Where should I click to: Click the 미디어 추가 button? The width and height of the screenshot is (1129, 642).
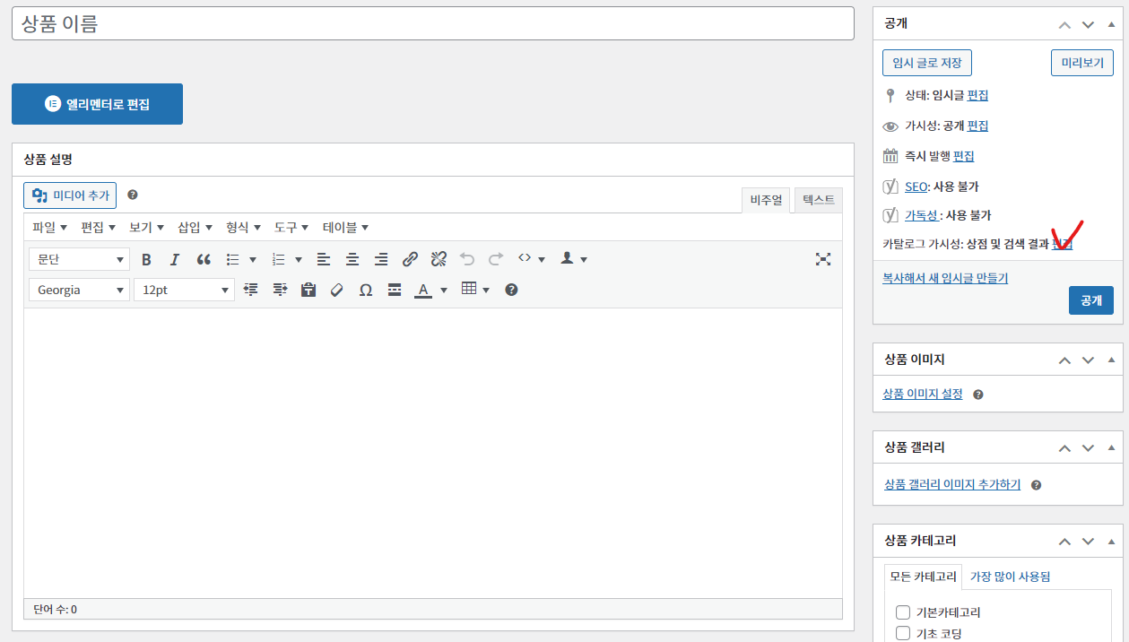point(70,195)
